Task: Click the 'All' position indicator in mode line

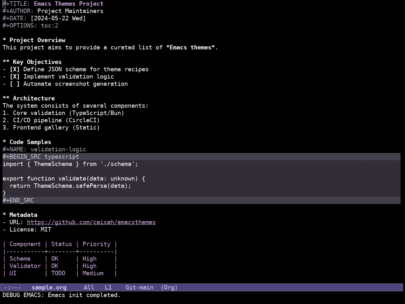Action: [x=89, y=288]
